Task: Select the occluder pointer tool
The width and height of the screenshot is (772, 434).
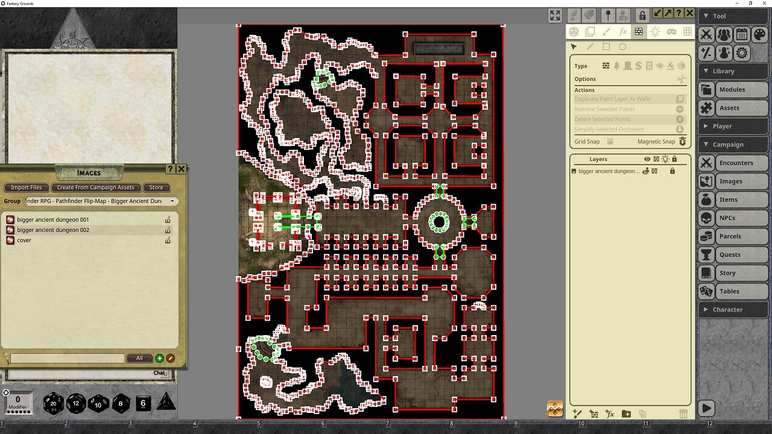Action: 574,46
